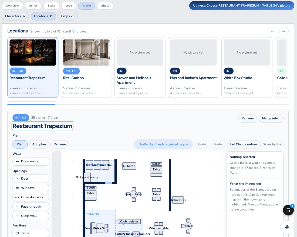Viewport: 297px width, 237px height.
Task: Rename the current plan
Action: (x=60, y=144)
